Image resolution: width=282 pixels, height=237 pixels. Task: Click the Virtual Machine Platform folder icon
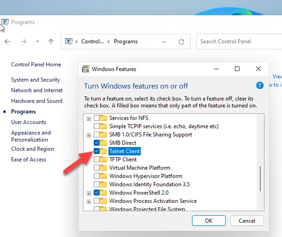click(x=103, y=168)
